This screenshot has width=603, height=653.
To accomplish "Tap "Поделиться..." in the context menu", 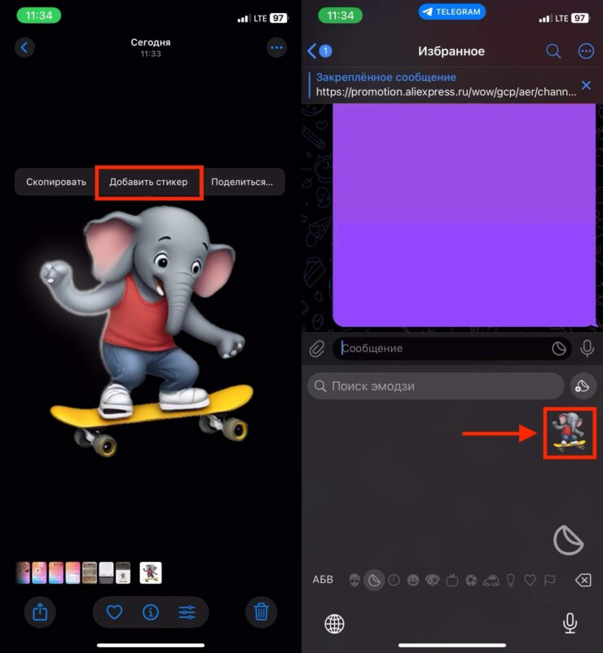I will pos(242,182).
